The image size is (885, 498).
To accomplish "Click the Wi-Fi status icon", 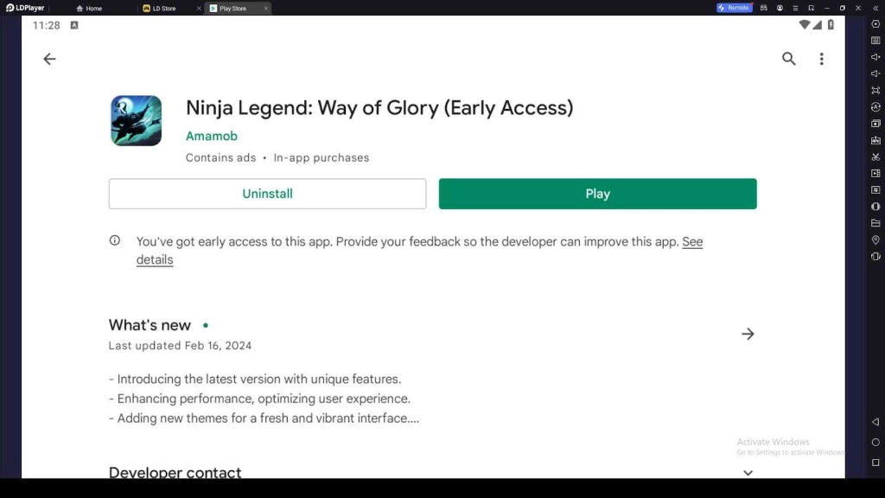I will point(805,25).
